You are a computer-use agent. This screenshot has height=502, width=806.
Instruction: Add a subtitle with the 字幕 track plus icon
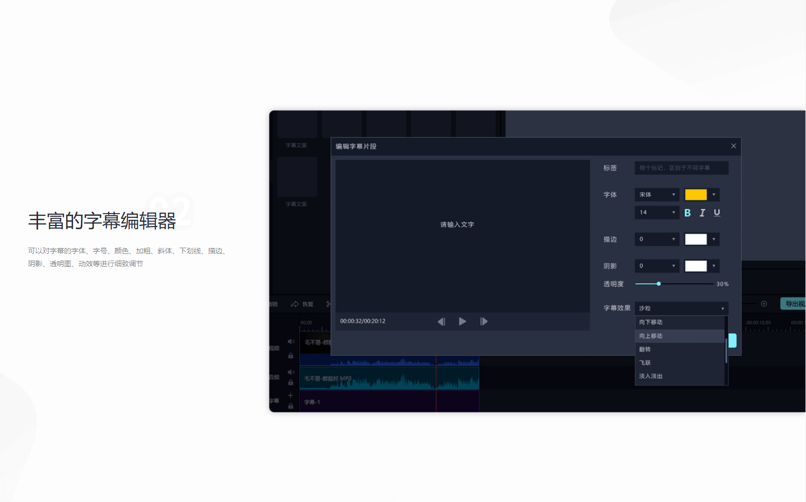click(x=291, y=395)
